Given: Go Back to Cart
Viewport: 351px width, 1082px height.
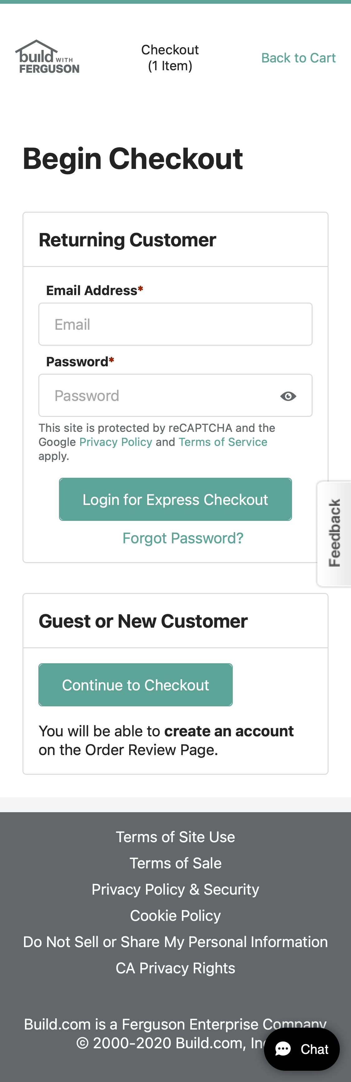Looking at the screenshot, I should click(x=299, y=58).
